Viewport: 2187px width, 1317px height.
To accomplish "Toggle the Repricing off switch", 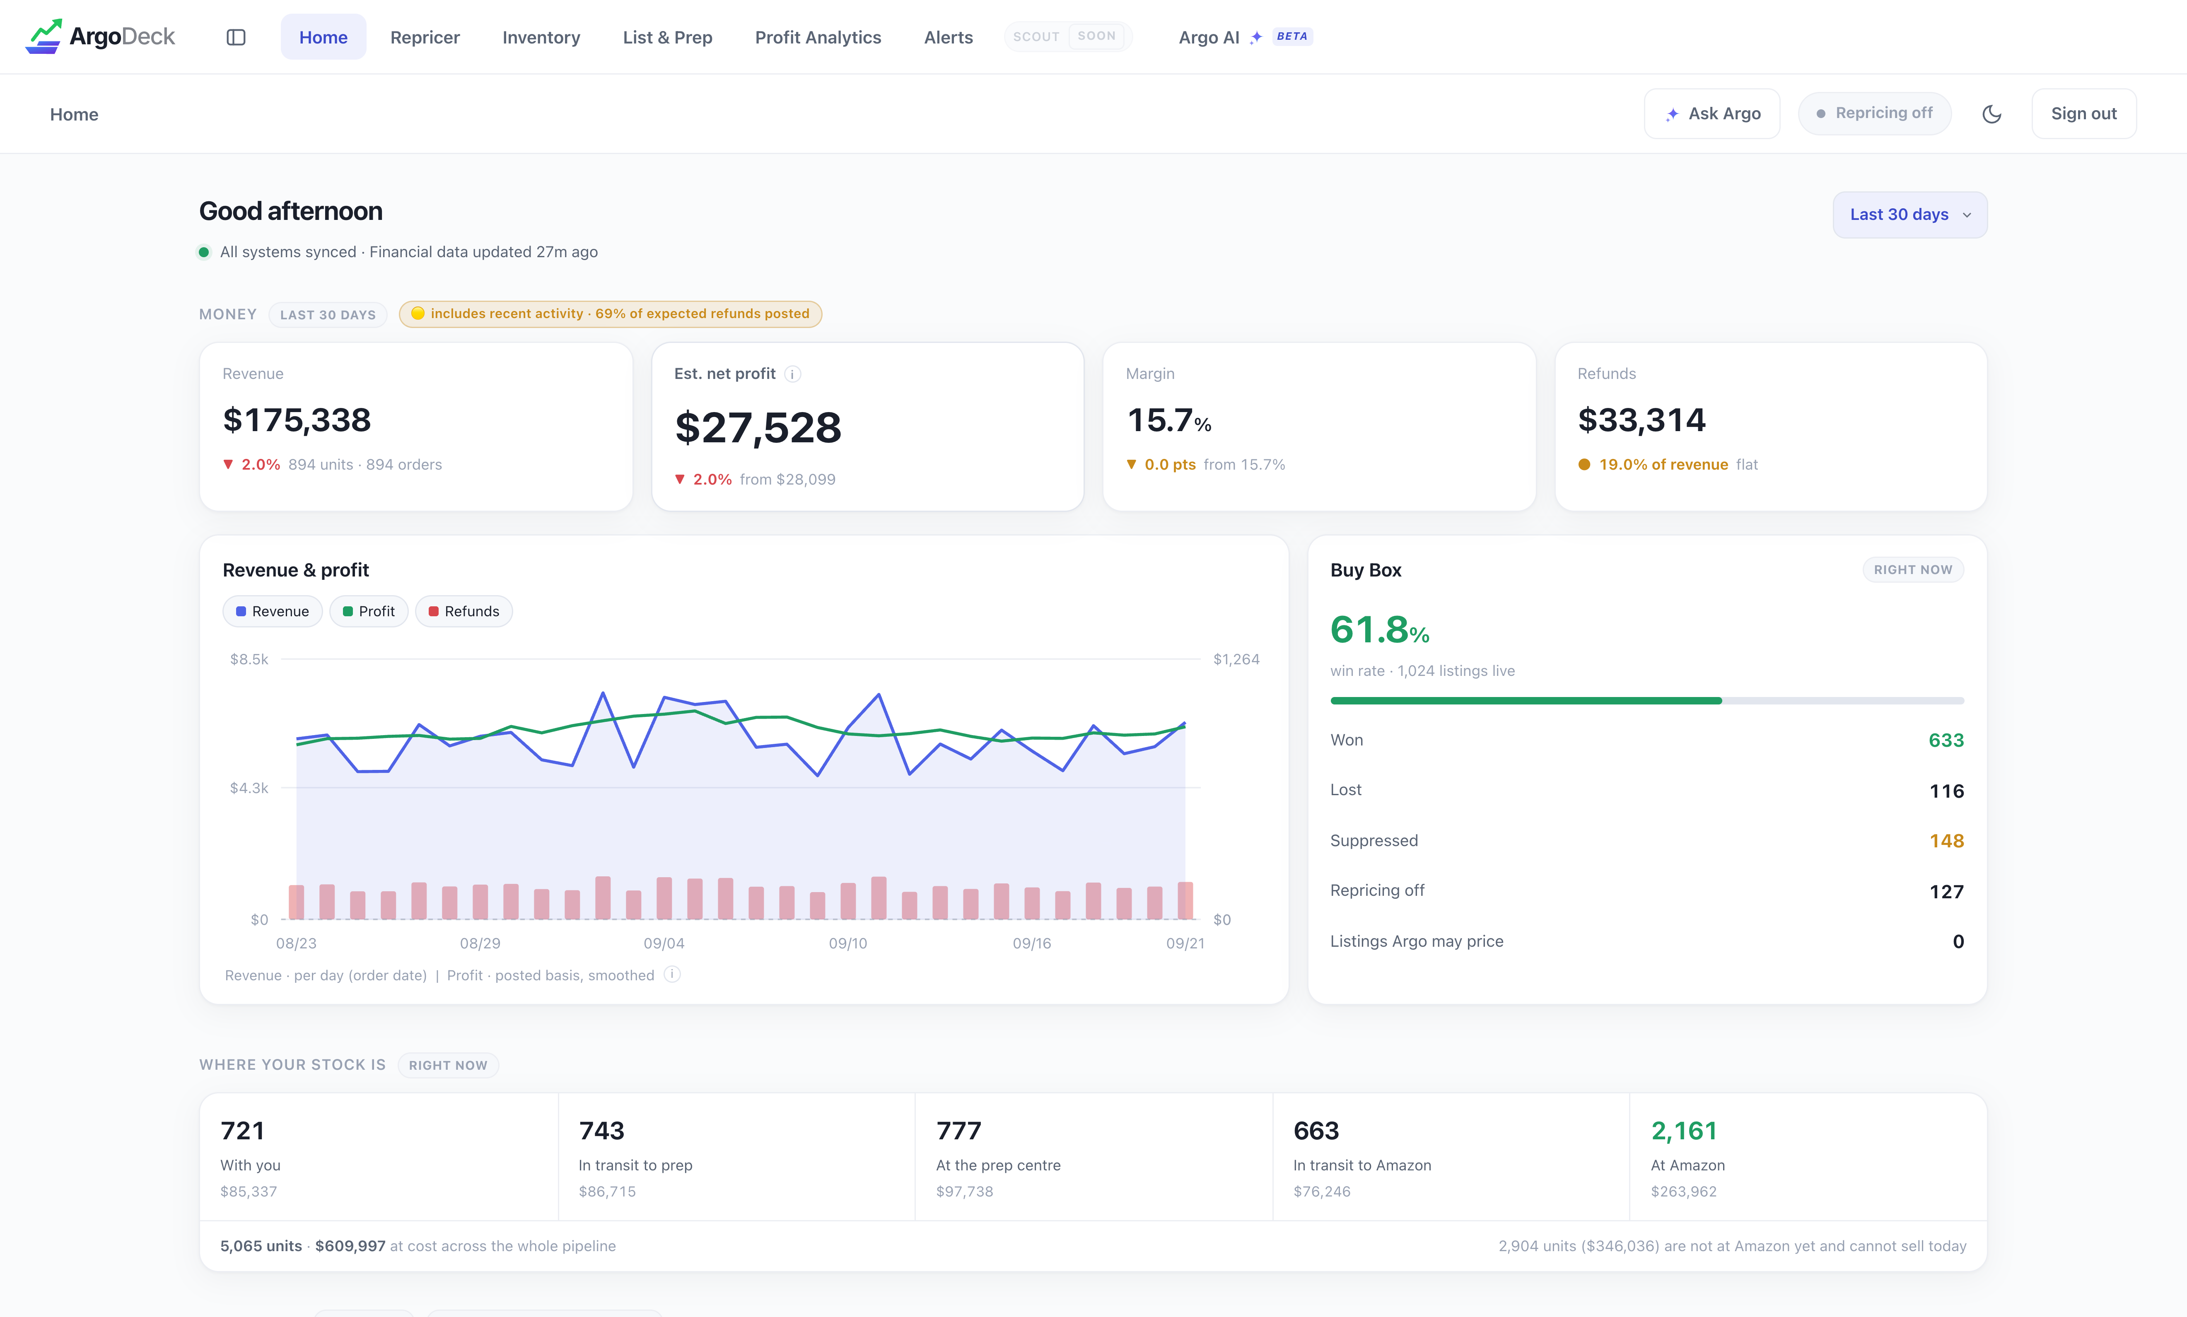I will pyautogui.click(x=1875, y=113).
